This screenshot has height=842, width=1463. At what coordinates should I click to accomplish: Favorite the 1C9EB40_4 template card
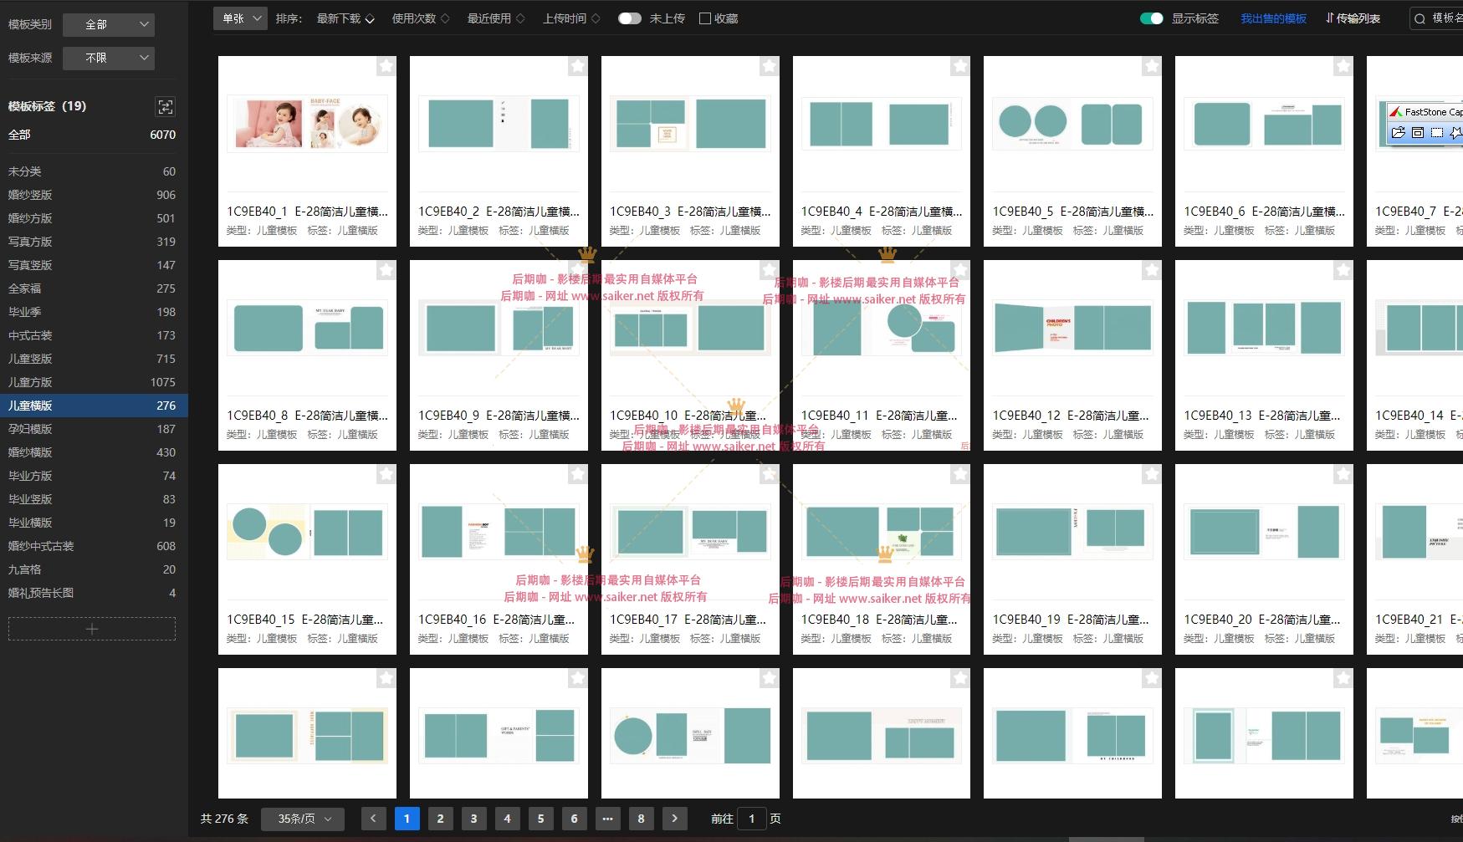pos(960,66)
